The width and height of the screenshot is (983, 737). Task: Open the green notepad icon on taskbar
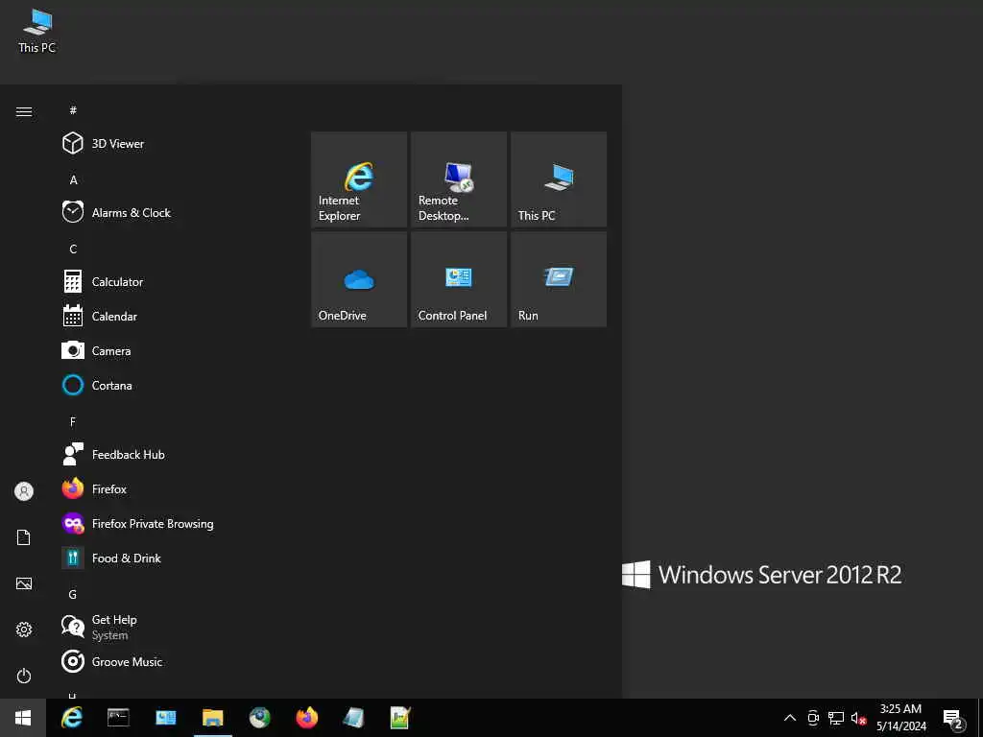(400, 718)
